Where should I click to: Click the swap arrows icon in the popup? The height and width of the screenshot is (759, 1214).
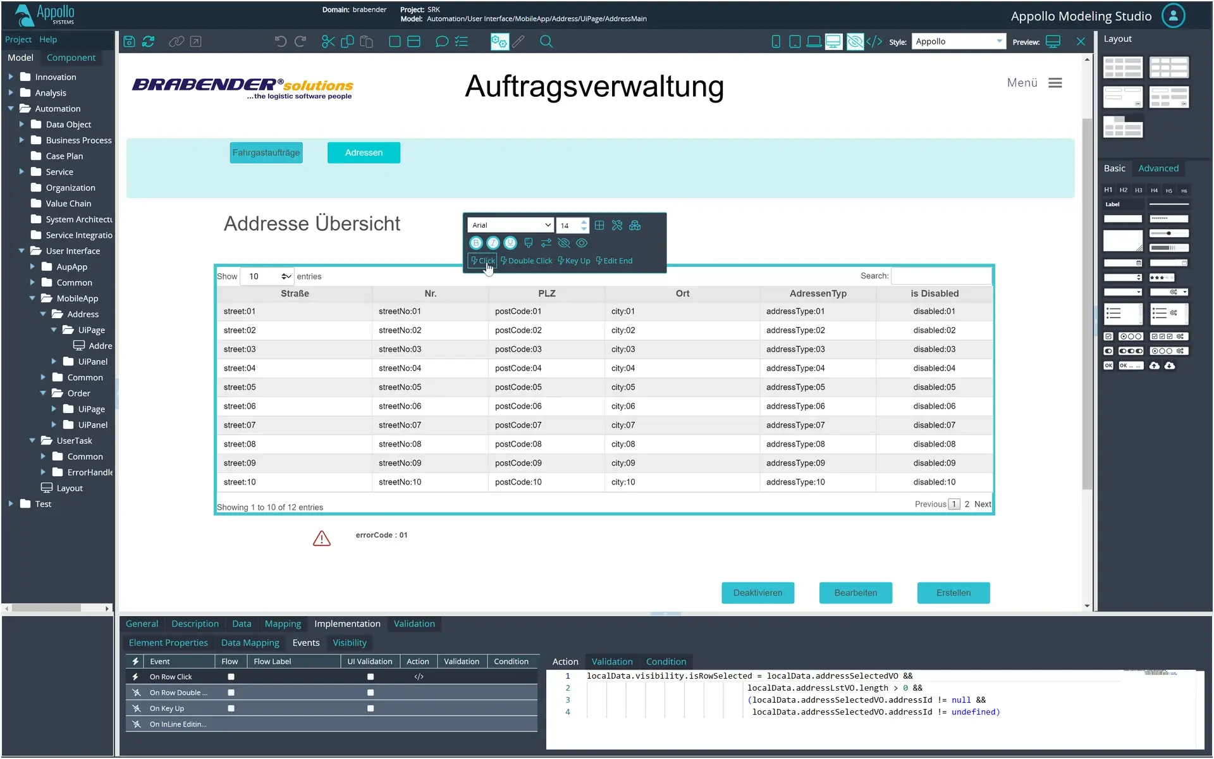[546, 243]
